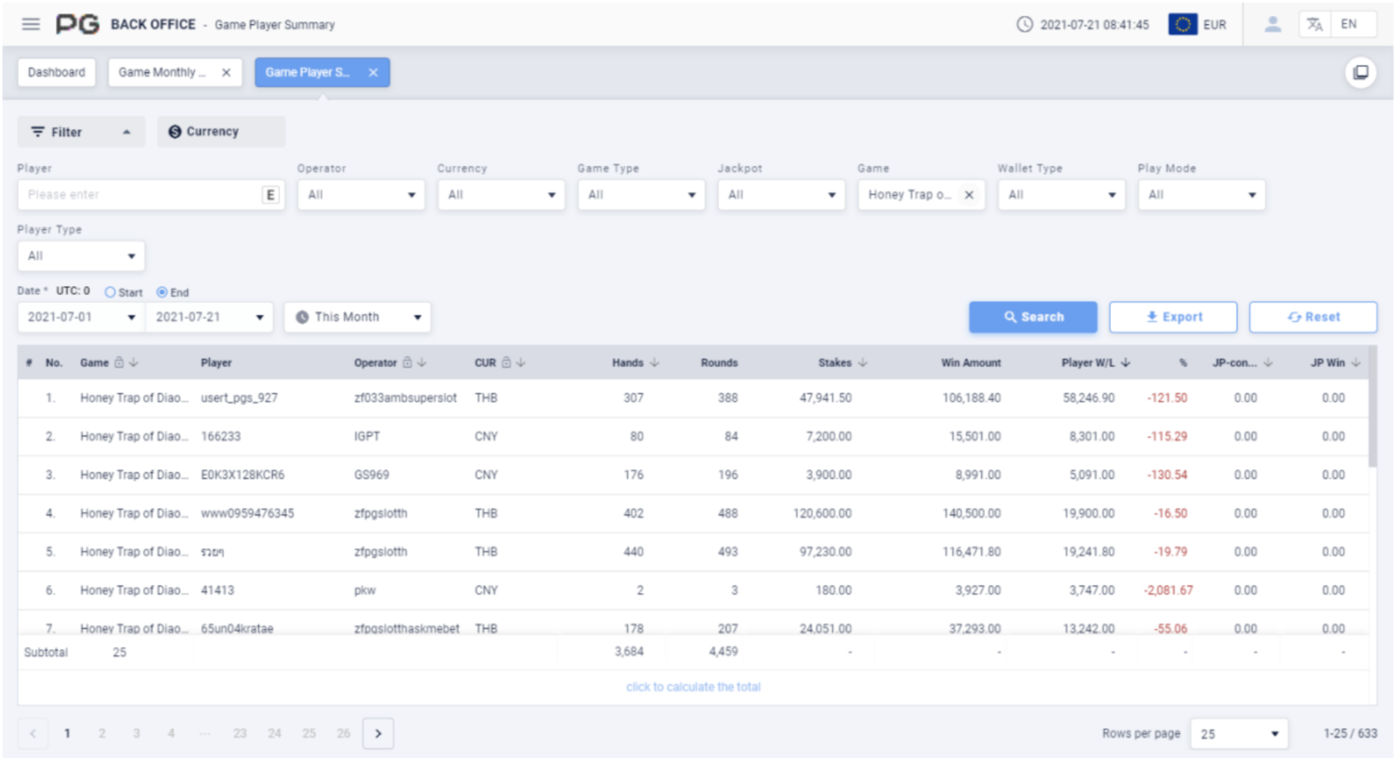Switch to the Dashboard tab
Screen dimensions: 1397x758
56,72
